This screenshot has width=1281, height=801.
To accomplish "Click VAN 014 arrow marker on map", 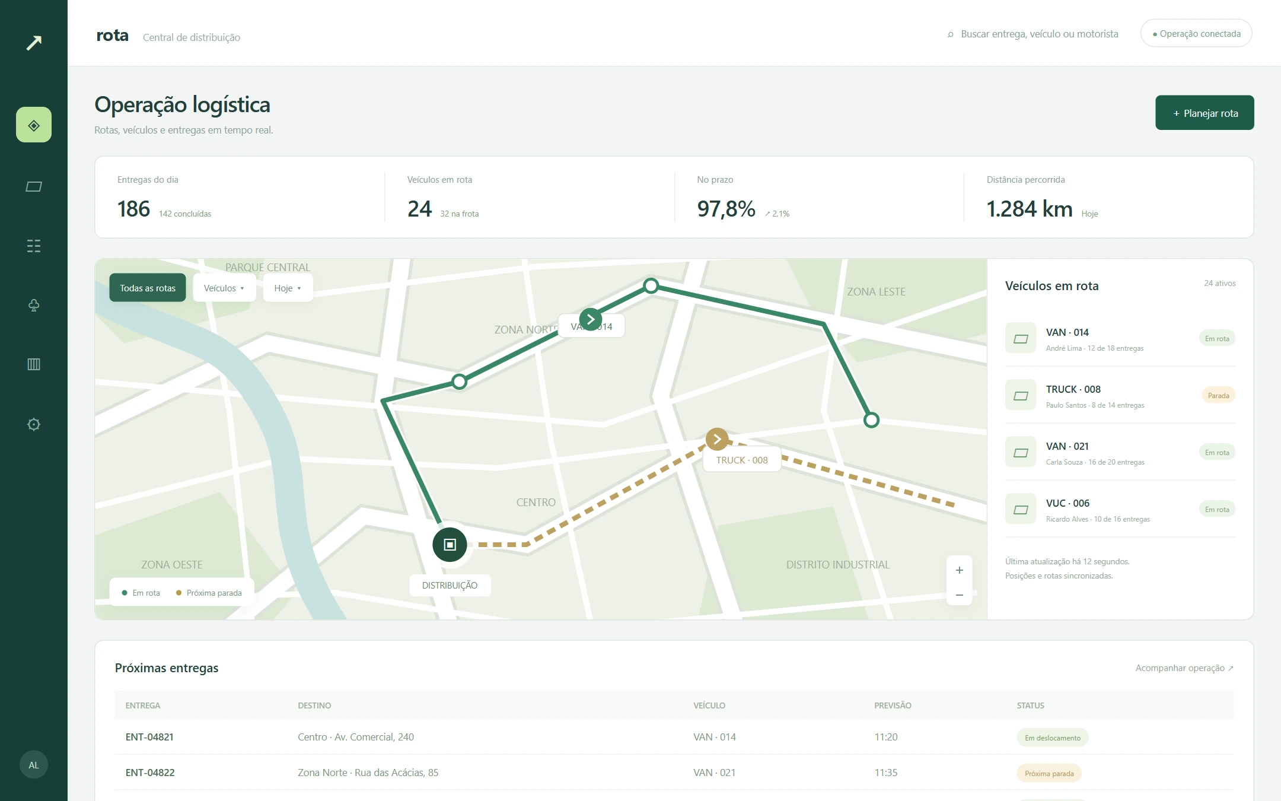I will coord(591,319).
